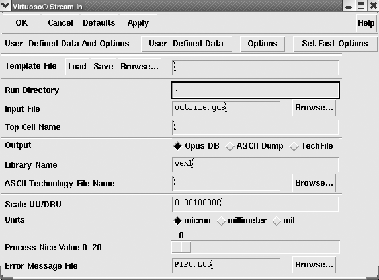Viewport: 379px width, 280px height.
Task: Open Help for Stream In
Action: pyautogui.click(x=366, y=23)
